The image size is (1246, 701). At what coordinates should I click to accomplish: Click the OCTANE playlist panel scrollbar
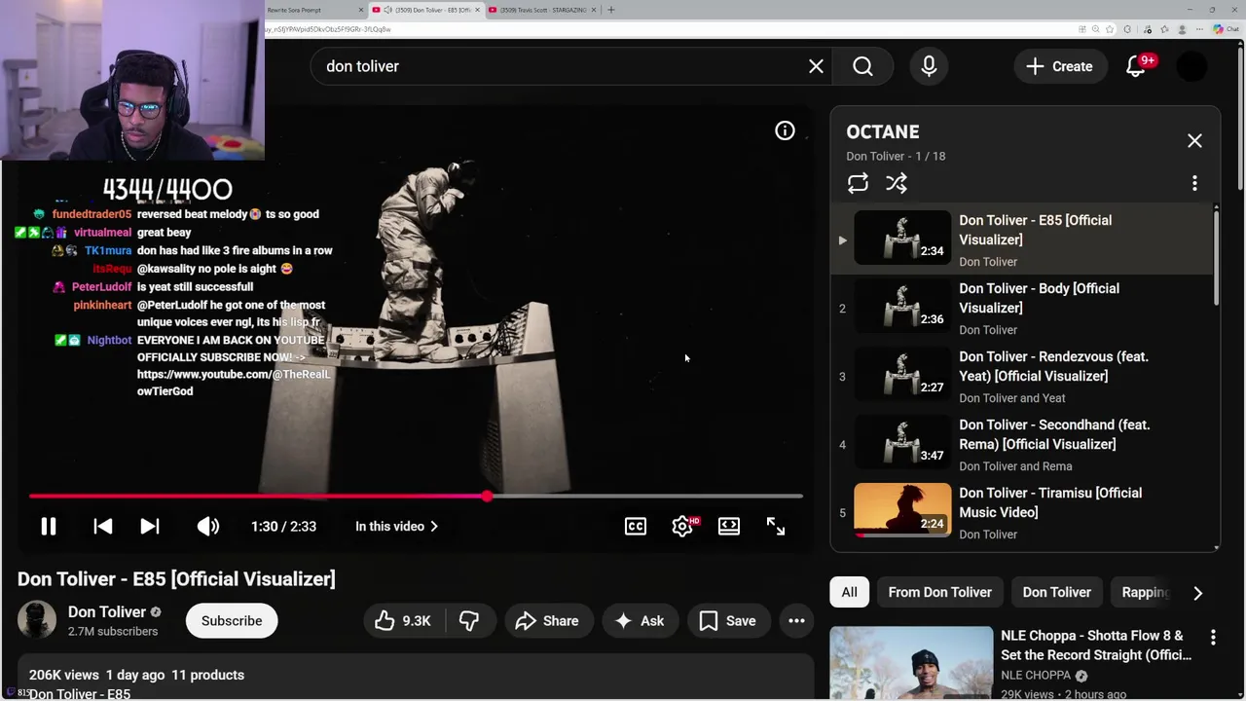(x=1216, y=258)
